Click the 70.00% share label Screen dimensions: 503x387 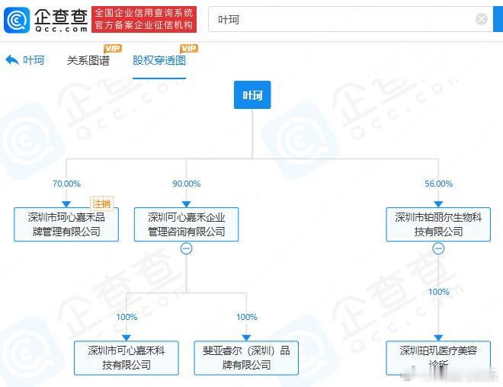66,184
